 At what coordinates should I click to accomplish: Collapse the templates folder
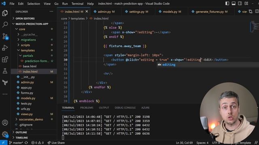[x=34, y=50]
